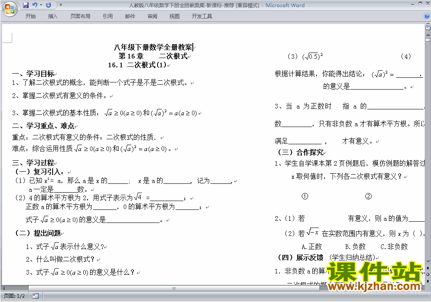Open the 插入 ribbon tab
431x302 pixels.
[x=53, y=16]
